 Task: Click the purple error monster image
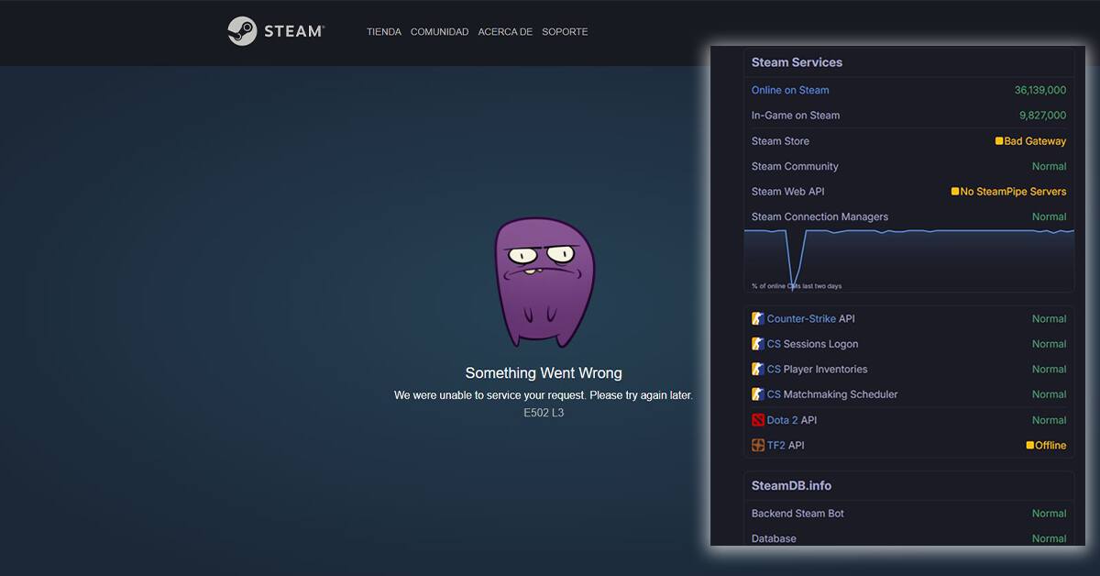click(x=544, y=282)
